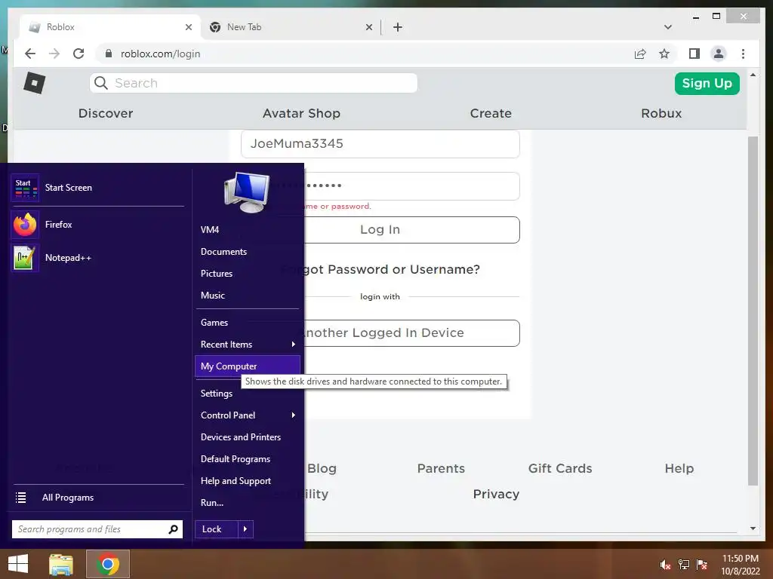Open Help and Support entry
The width and height of the screenshot is (773, 579).
click(x=248, y=481)
